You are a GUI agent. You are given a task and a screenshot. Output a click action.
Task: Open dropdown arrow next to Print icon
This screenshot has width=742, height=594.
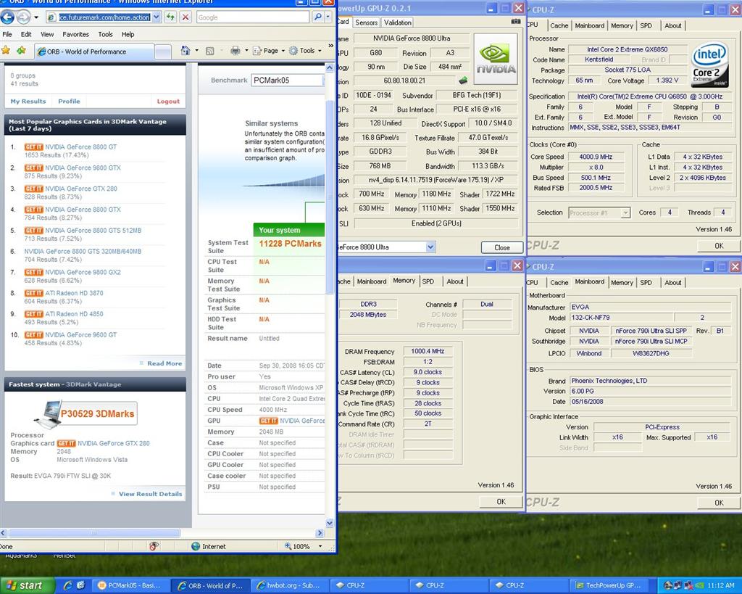coord(246,51)
